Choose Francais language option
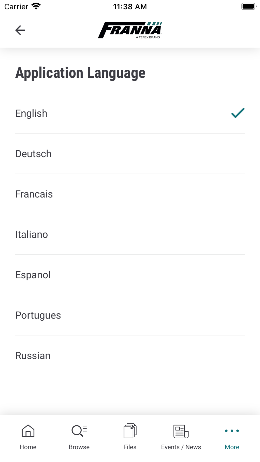Image resolution: width=260 pixels, height=462 pixels. point(34,194)
